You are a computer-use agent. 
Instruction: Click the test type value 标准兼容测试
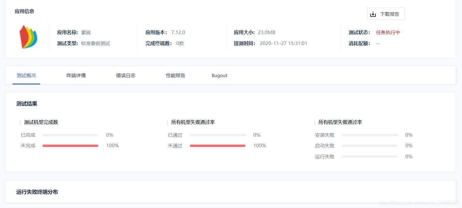96,44
